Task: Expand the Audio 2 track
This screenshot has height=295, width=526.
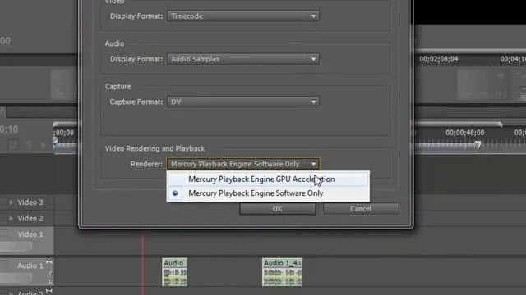Action: [11, 293]
